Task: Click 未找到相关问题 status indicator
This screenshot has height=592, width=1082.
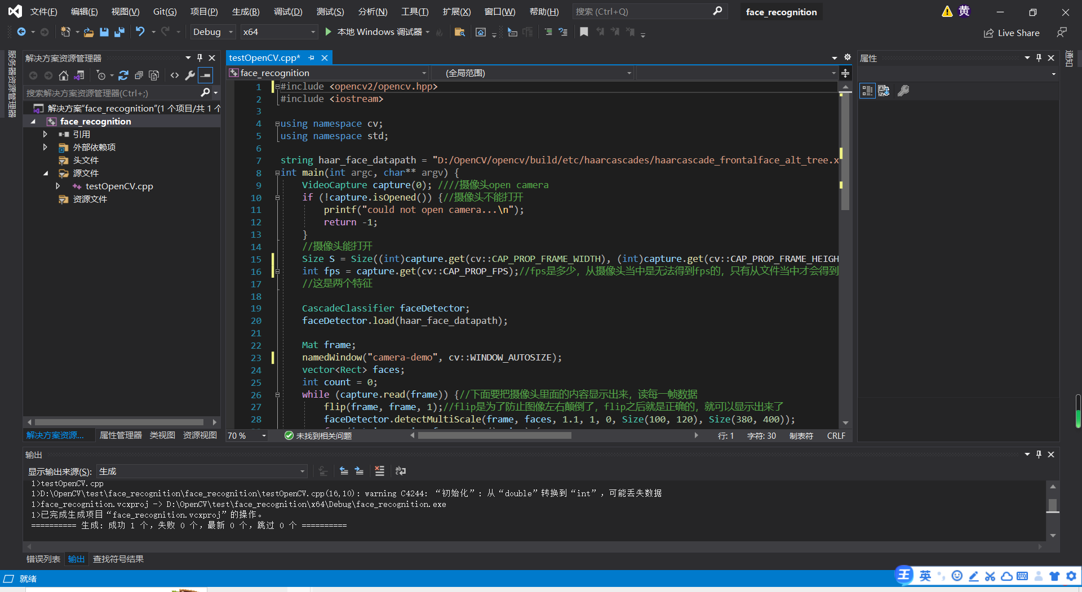Action: pyautogui.click(x=318, y=436)
